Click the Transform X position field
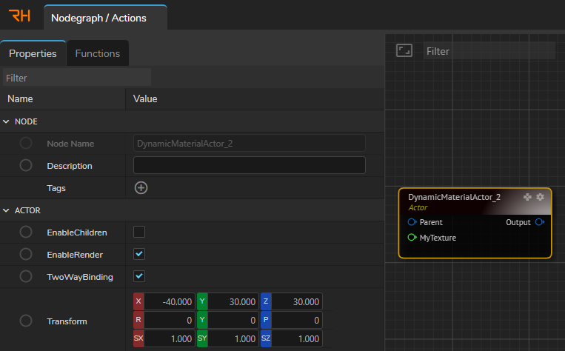 [170, 302]
